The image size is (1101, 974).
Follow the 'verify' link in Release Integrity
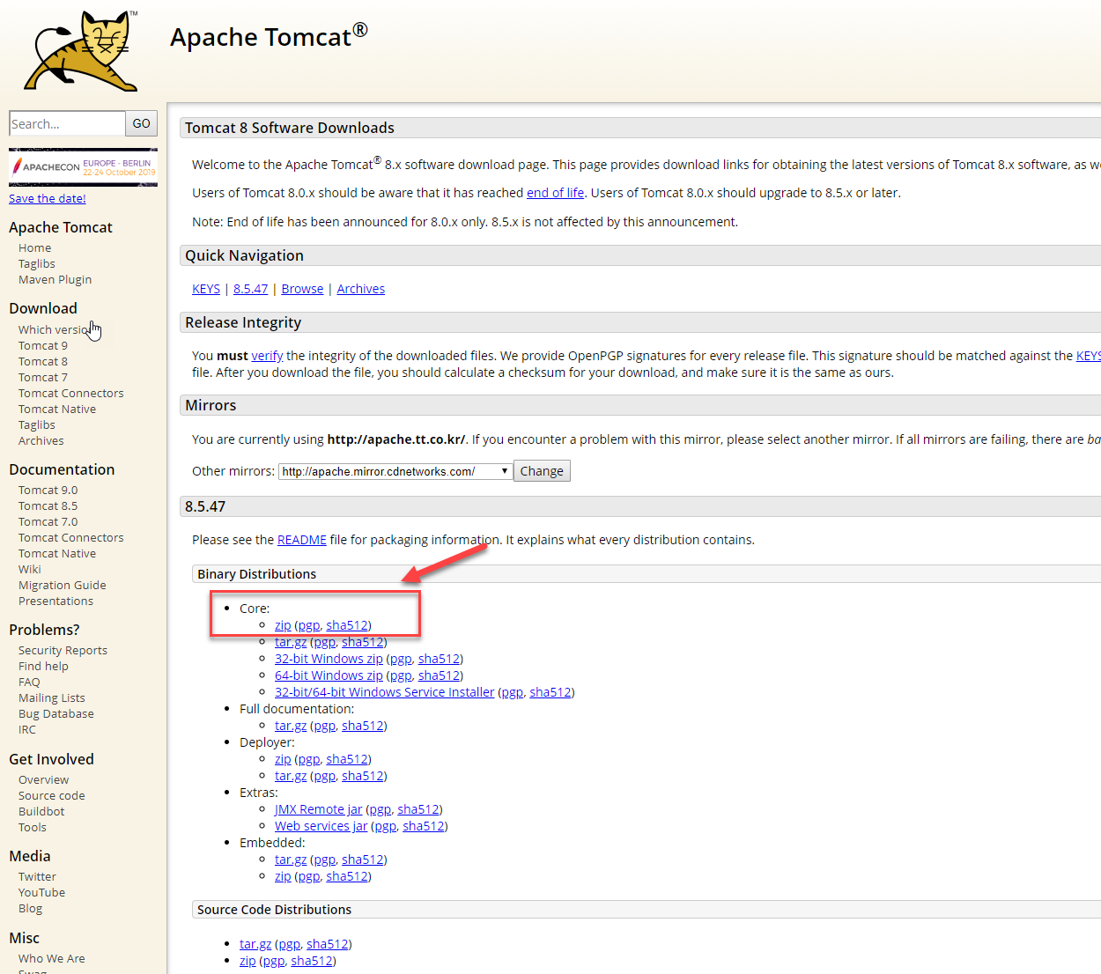[267, 356]
